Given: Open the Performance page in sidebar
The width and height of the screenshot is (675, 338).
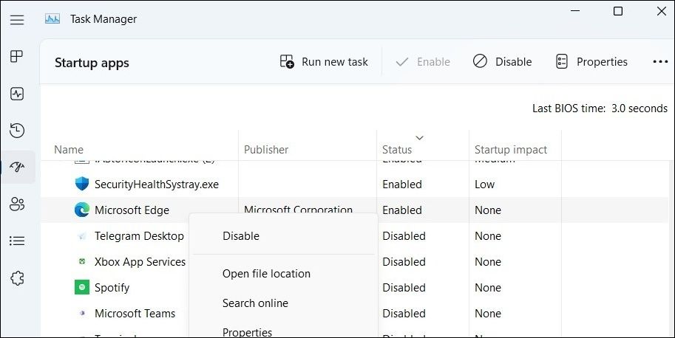Looking at the screenshot, I should click(x=17, y=94).
